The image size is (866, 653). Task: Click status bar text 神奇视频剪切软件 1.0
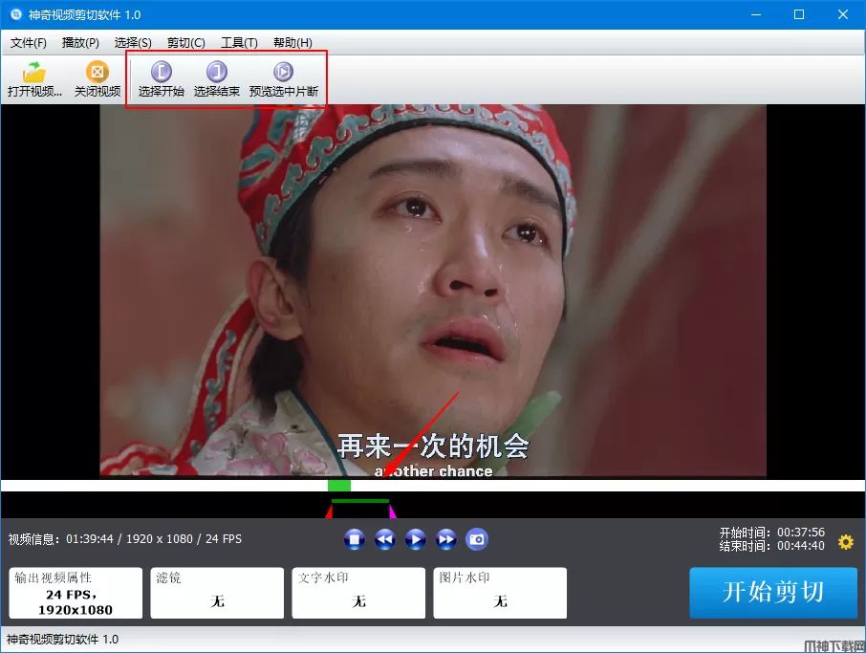62,640
